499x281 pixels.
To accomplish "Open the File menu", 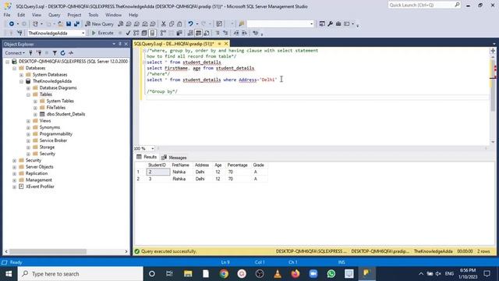I will click(x=7, y=15).
